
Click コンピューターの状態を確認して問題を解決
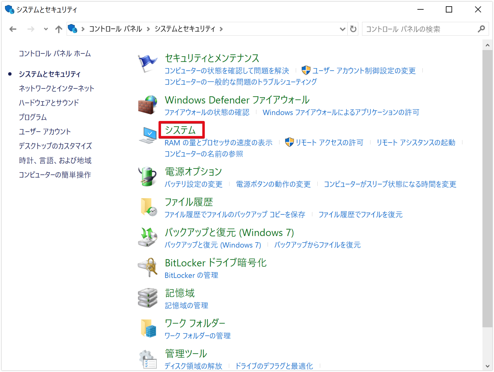pyautogui.click(x=227, y=71)
